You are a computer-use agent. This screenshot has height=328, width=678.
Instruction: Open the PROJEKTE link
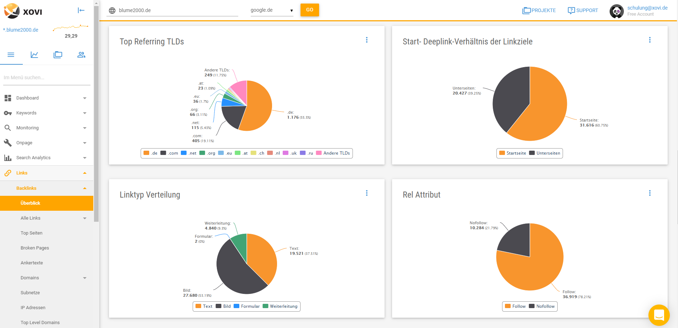click(x=539, y=10)
